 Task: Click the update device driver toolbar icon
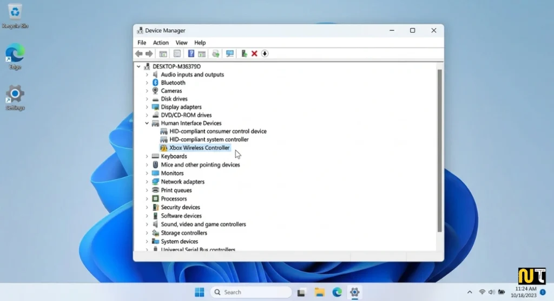[x=216, y=53]
